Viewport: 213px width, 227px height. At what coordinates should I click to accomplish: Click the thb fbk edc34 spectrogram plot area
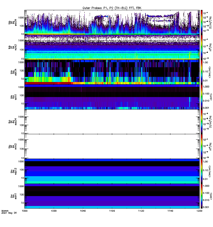(x=112, y=72)
